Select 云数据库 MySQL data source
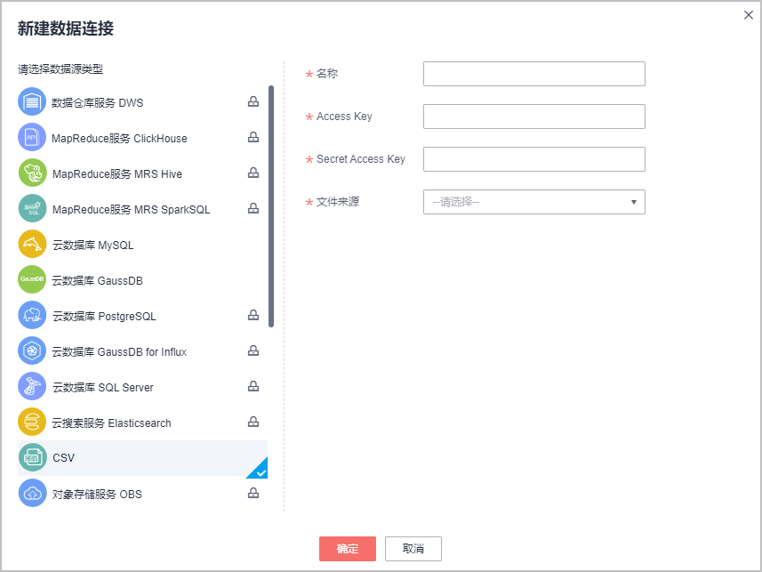The width and height of the screenshot is (762, 572). pyautogui.click(x=92, y=246)
